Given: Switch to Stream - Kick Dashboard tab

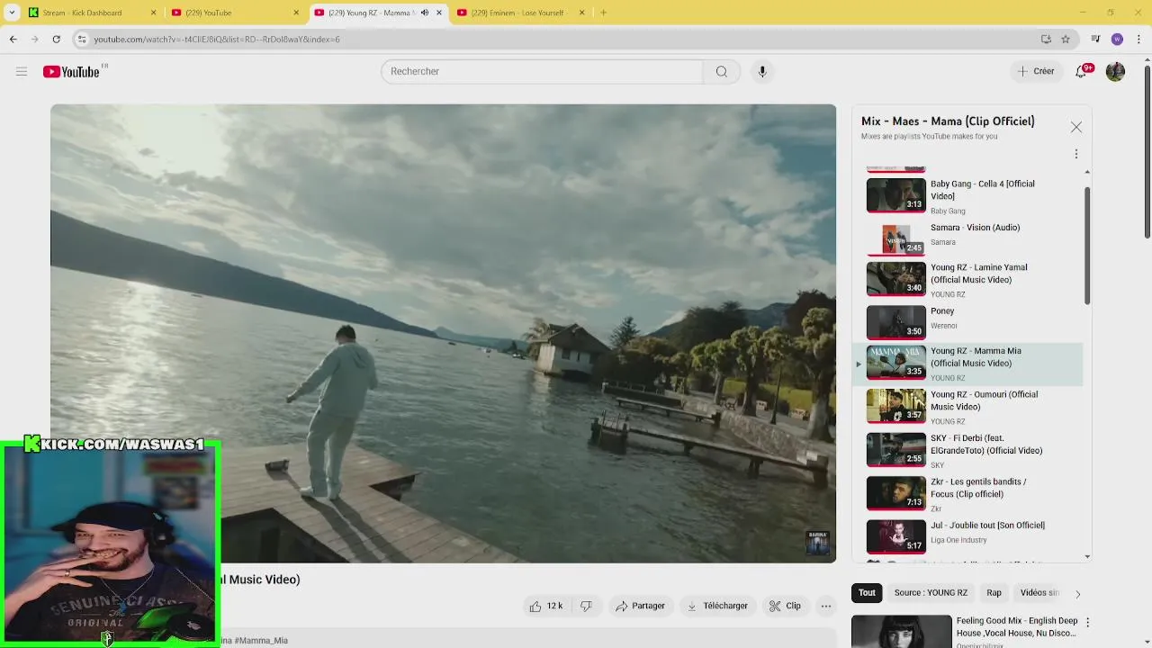Looking at the screenshot, I should (82, 13).
